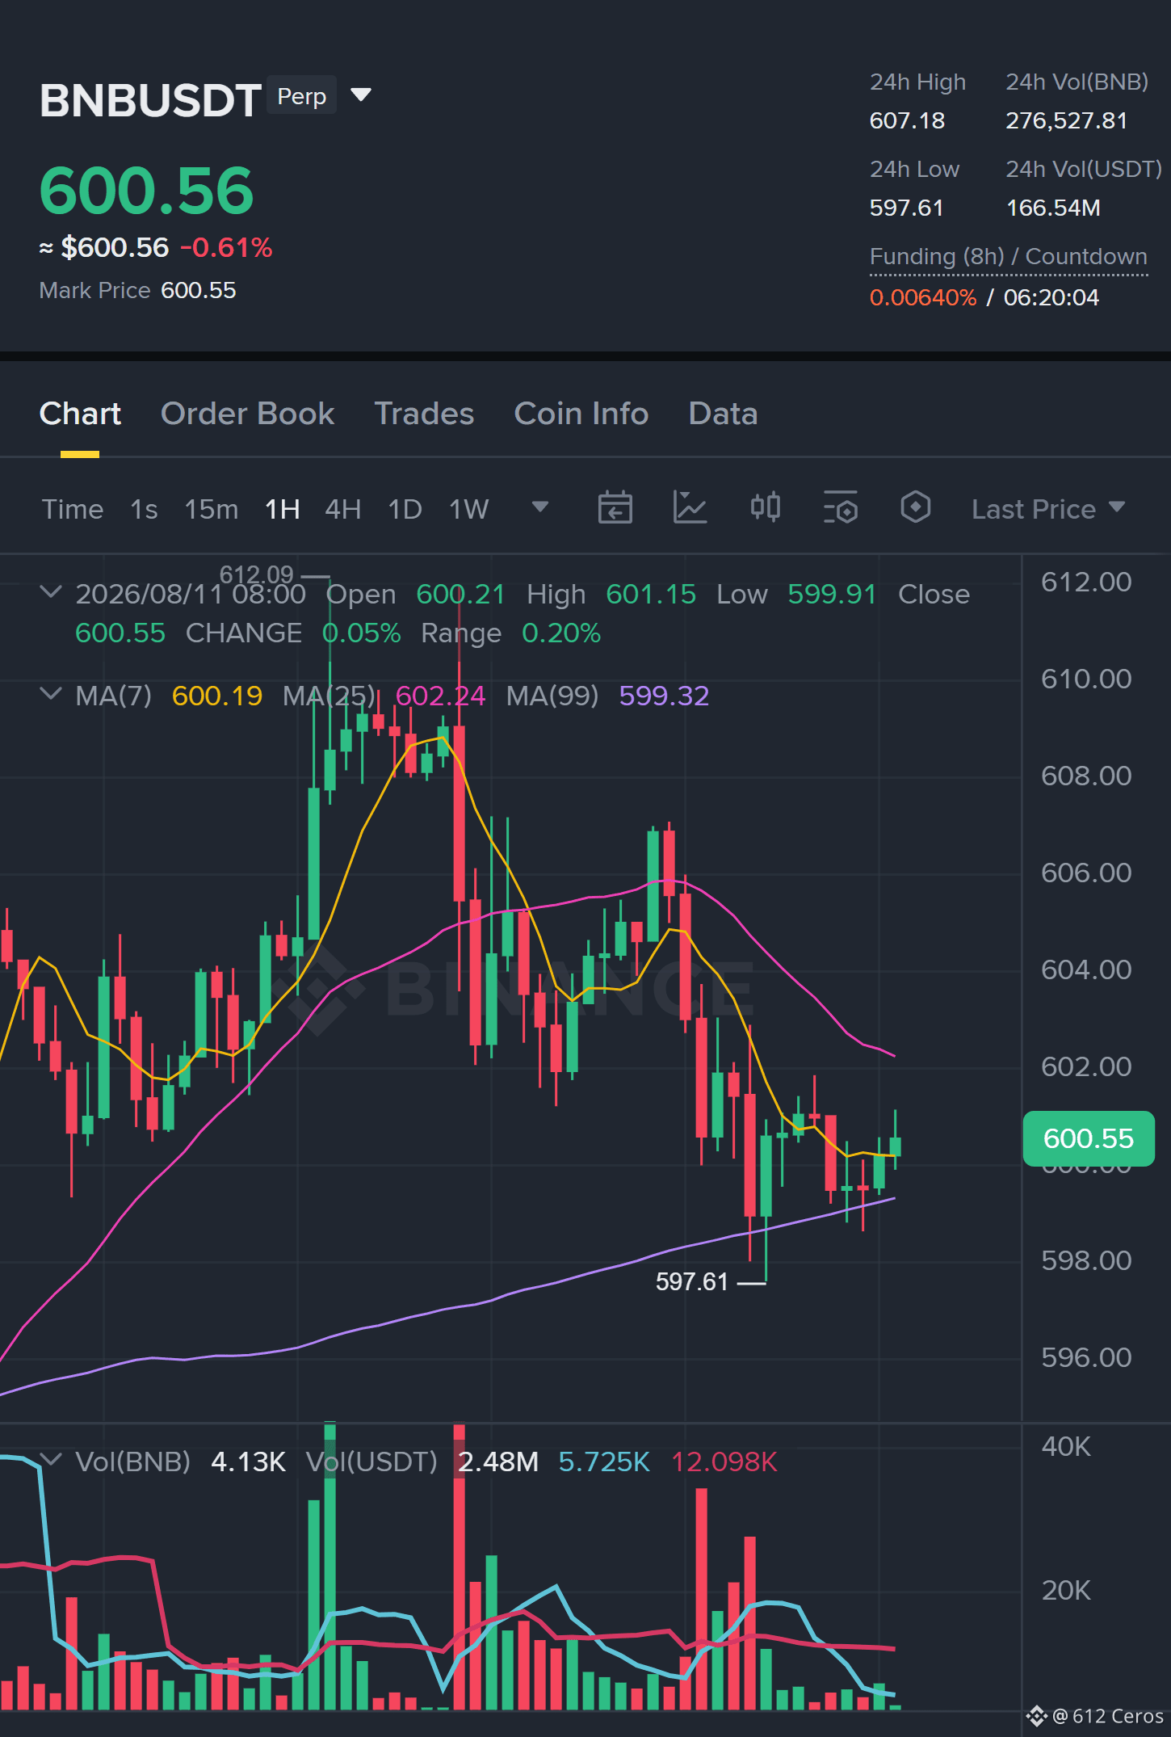Screen dimensions: 1171x1737
Task: Click the 5.725K volume MA value
Action: coord(604,1462)
